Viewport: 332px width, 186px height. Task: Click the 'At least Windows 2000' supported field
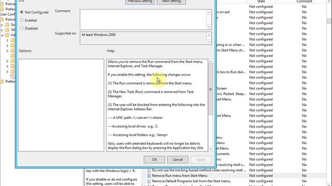143,38
